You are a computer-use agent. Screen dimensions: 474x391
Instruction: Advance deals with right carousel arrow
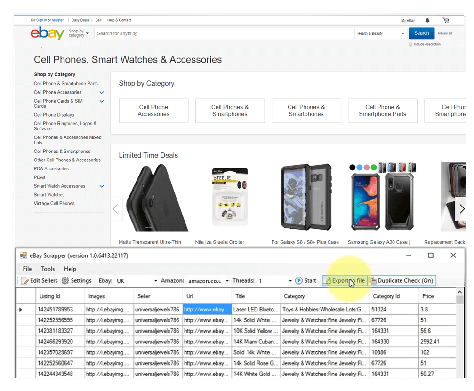(x=462, y=209)
